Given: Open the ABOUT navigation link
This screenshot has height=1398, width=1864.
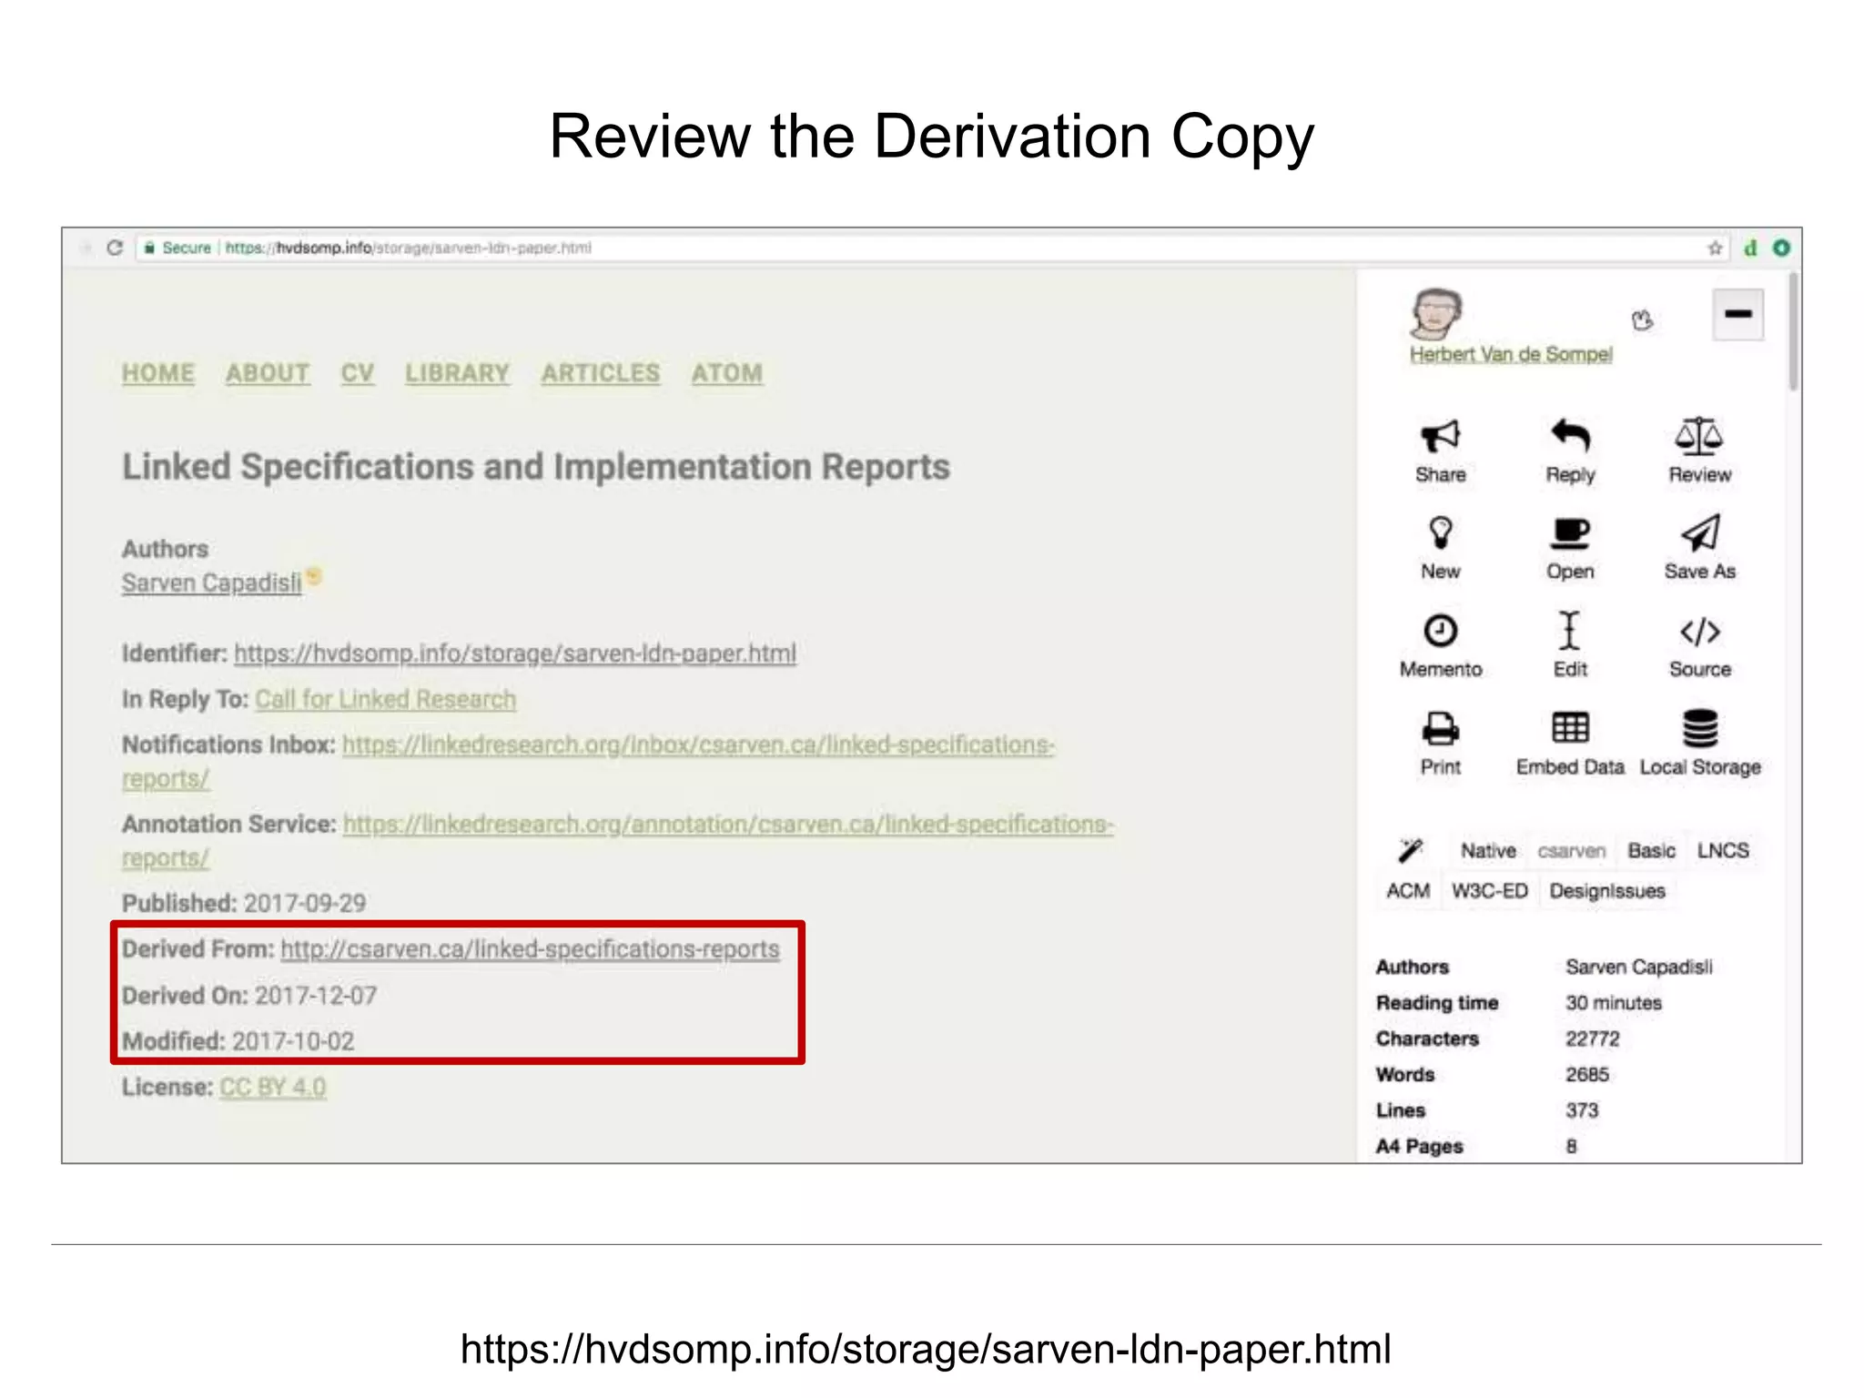Looking at the screenshot, I should (268, 373).
